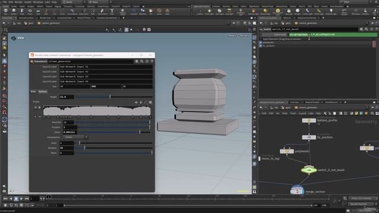This screenshot has height=213, width=379.
Task: Add a Spot Light from shelf
Action: click(219, 12)
